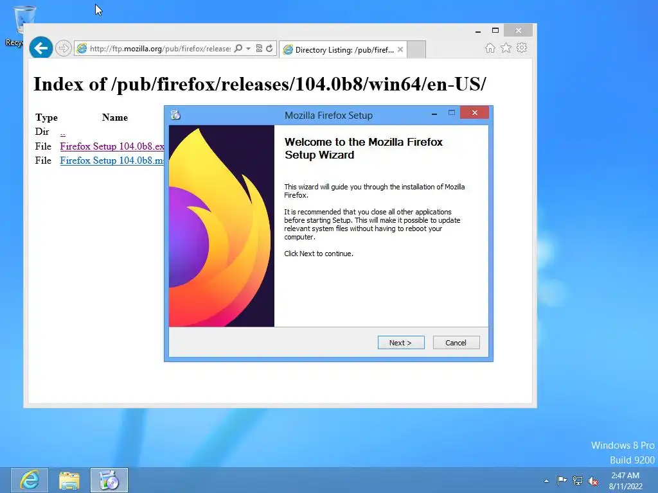Image resolution: width=658 pixels, height=493 pixels.
Task: Click the Firefox Setup 104.0b8.exe link
Action: [x=112, y=146]
